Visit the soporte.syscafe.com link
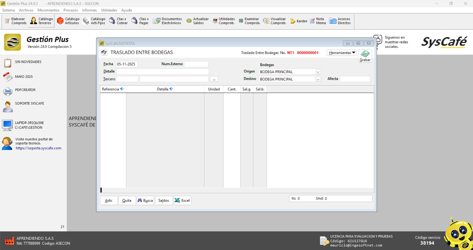This screenshot has width=473, height=250. pyautogui.click(x=38, y=148)
